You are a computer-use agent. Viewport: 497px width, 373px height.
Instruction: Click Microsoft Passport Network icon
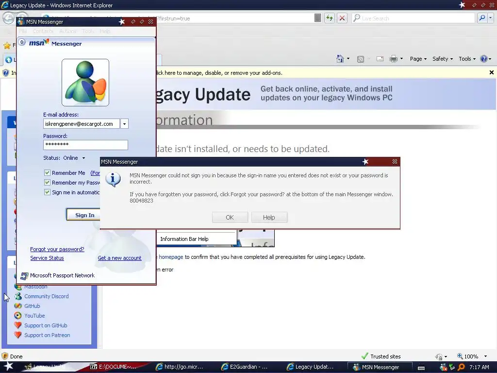coord(24,276)
